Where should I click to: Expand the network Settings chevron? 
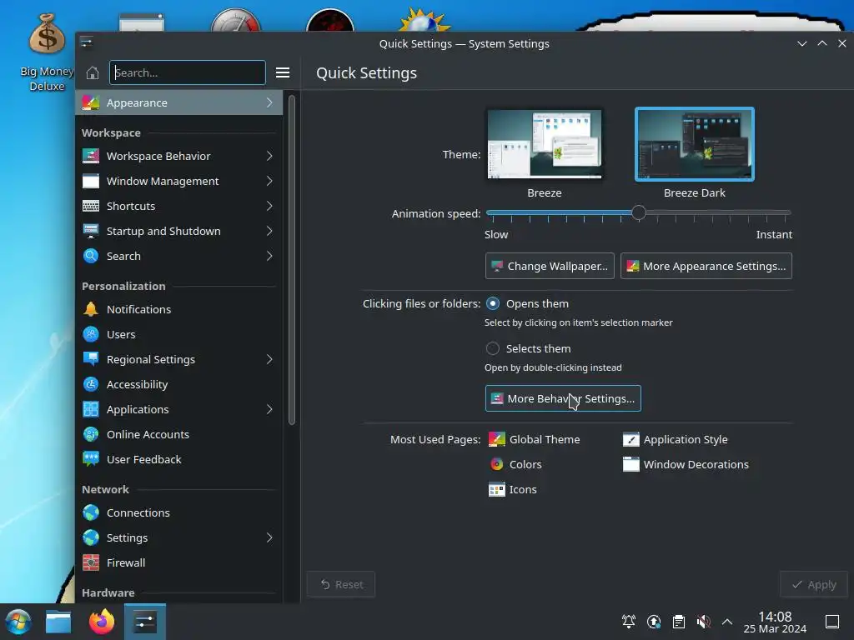click(269, 538)
